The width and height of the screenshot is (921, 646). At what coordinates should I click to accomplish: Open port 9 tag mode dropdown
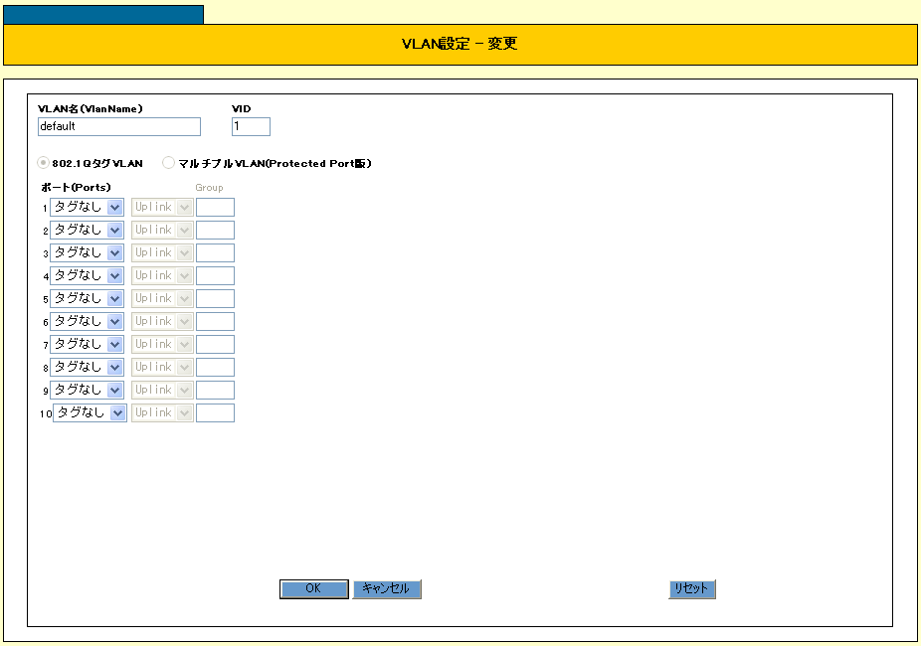tap(87, 390)
